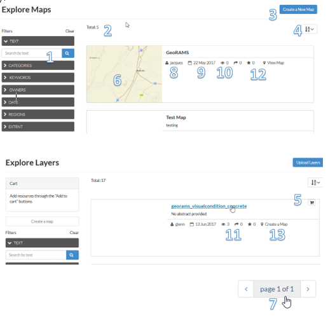Click the views eye icon on layer card
The image size is (328, 318).
point(223,225)
